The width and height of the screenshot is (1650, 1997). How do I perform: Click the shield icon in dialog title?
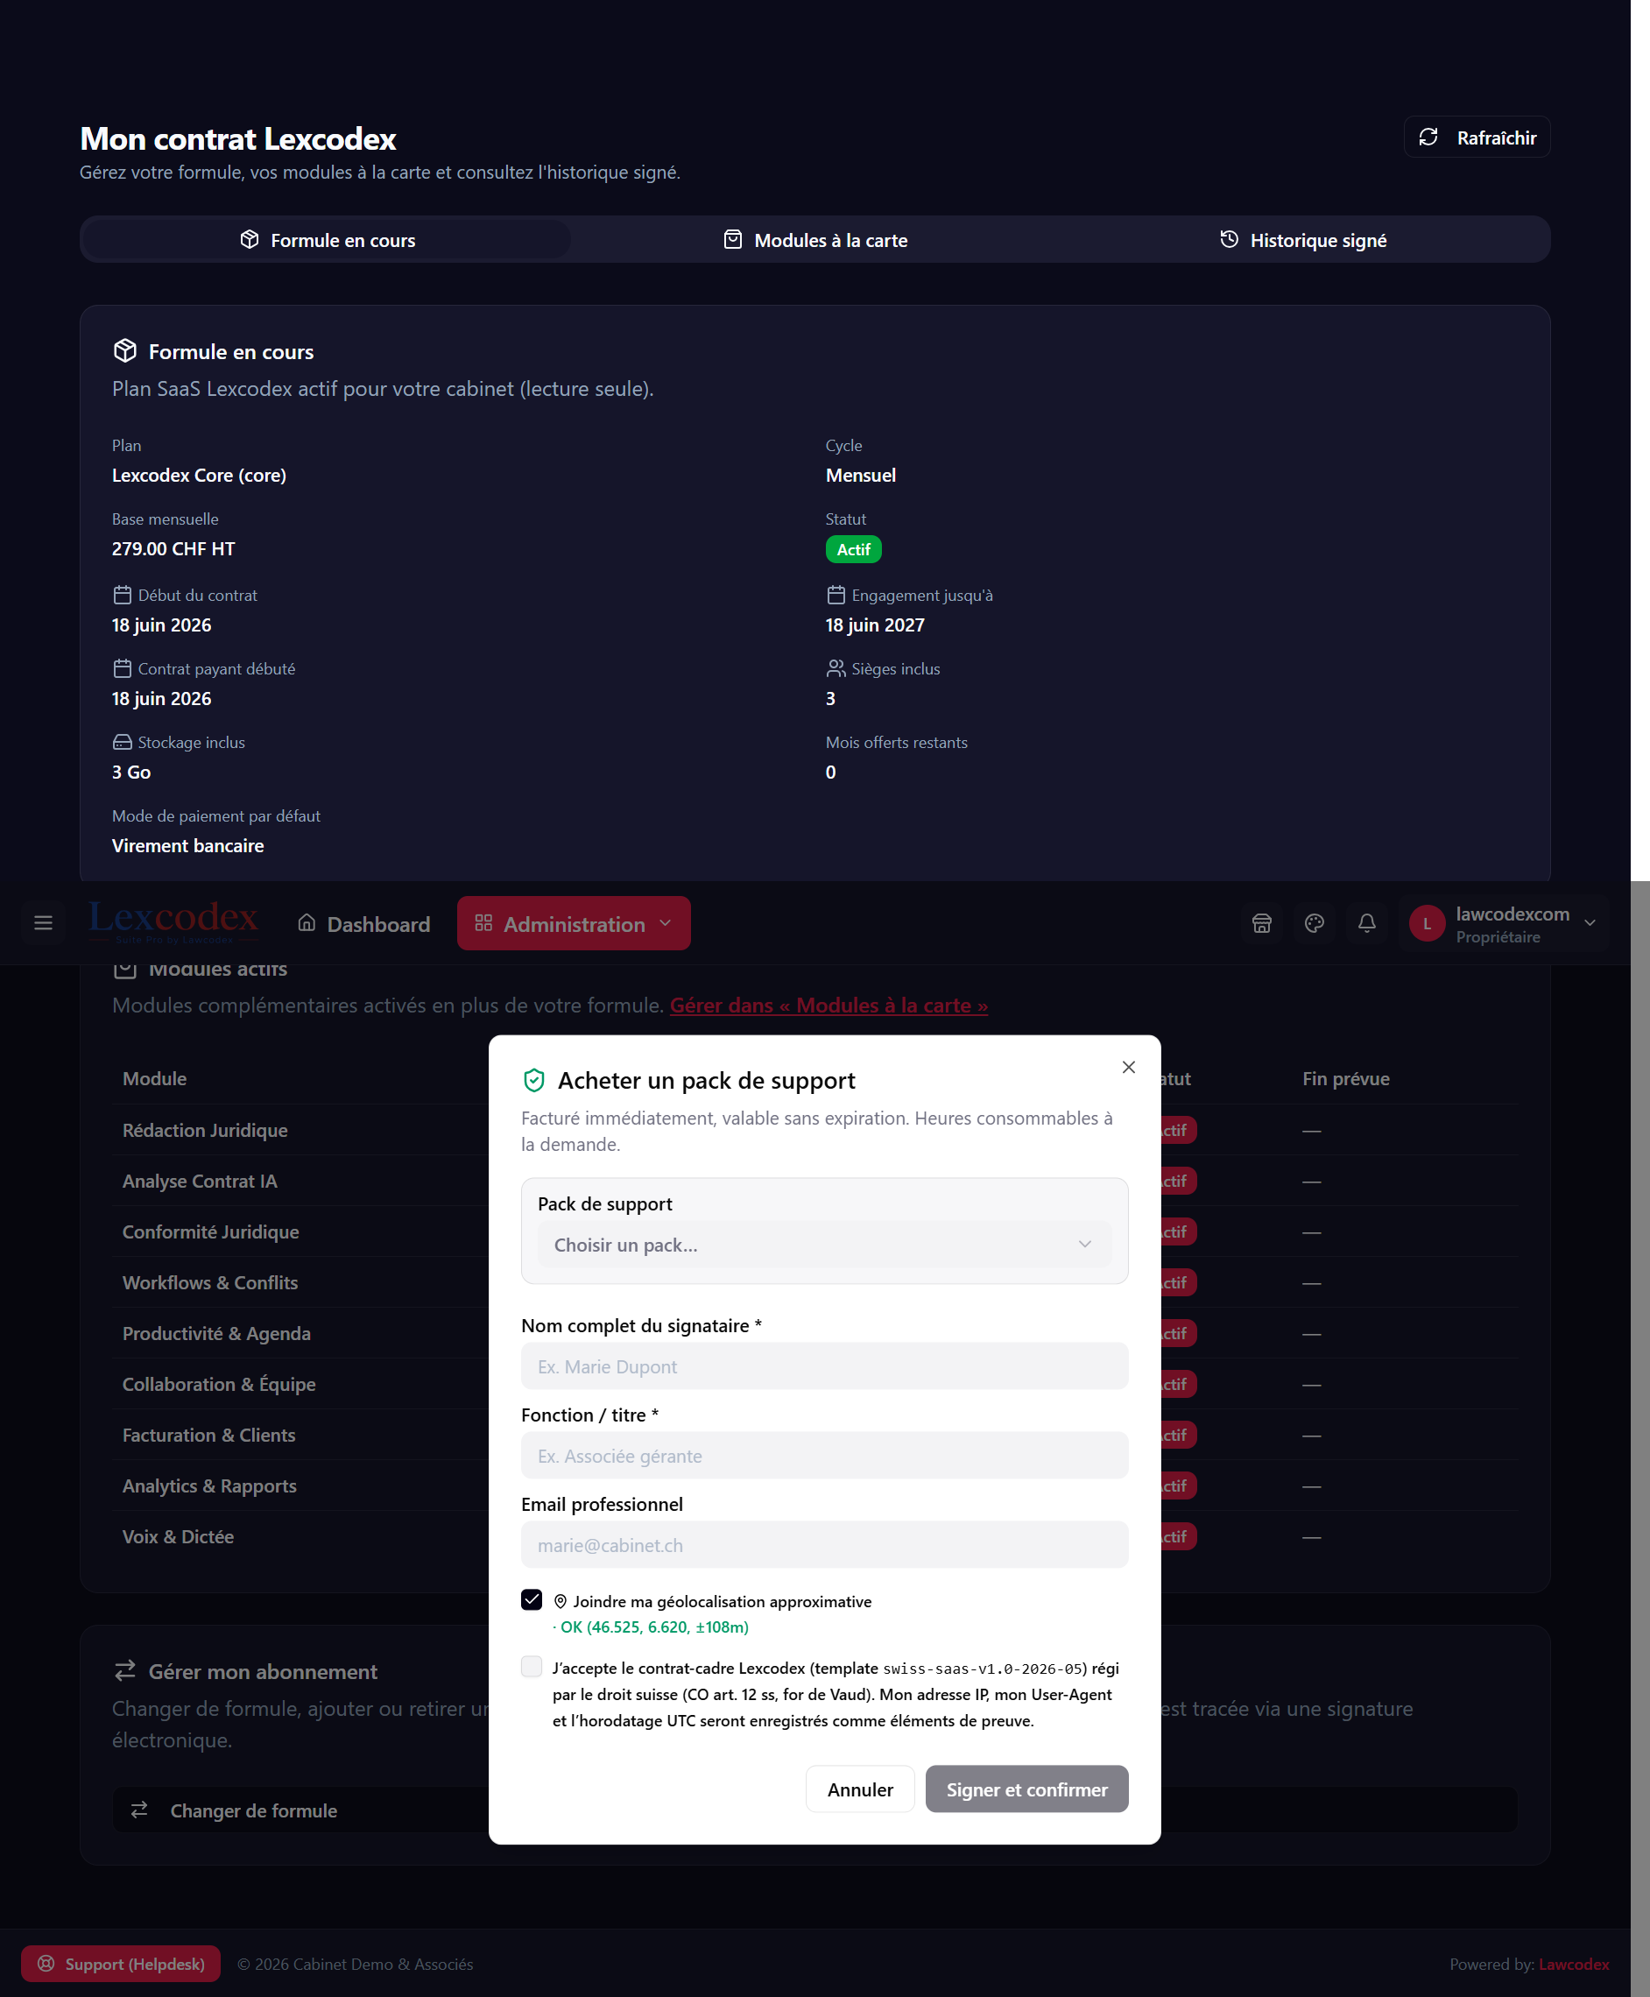pyautogui.click(x=534, y=1080)
